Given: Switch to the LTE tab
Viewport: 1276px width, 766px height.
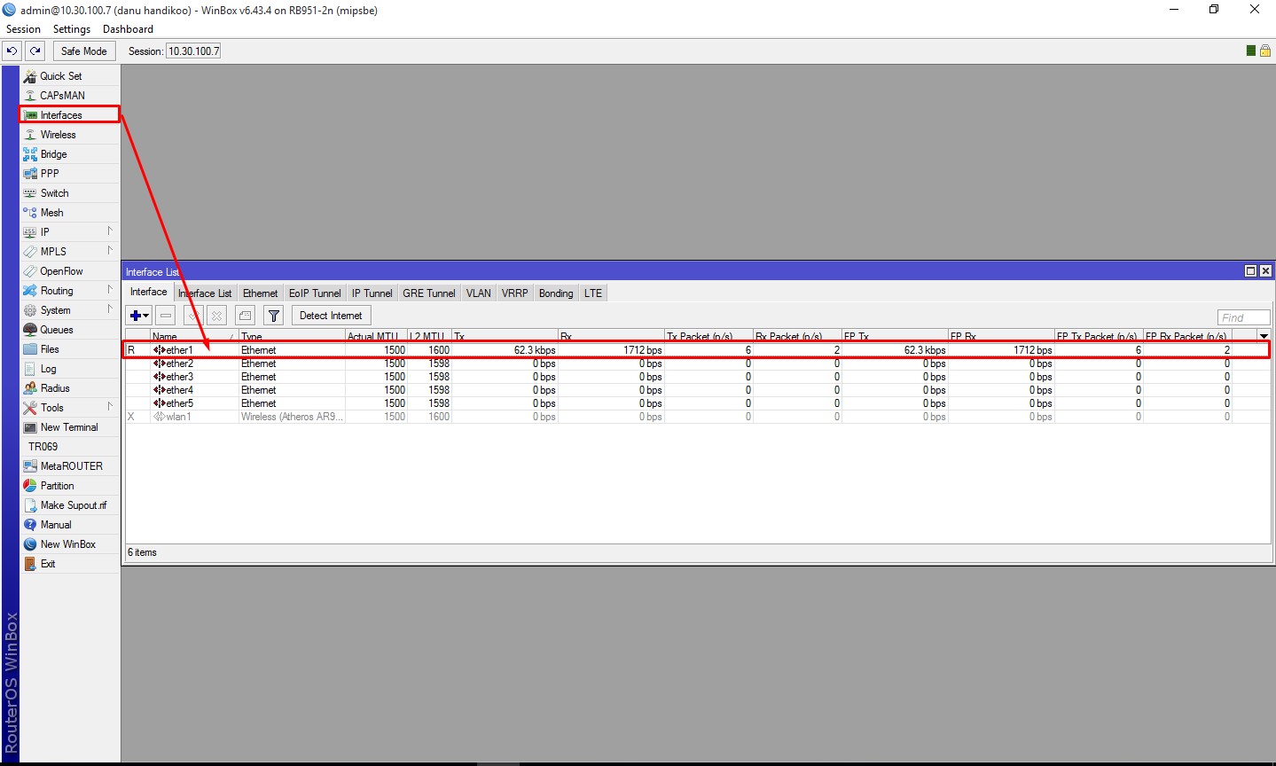Looking at the screenshot, I should point(593,293).
